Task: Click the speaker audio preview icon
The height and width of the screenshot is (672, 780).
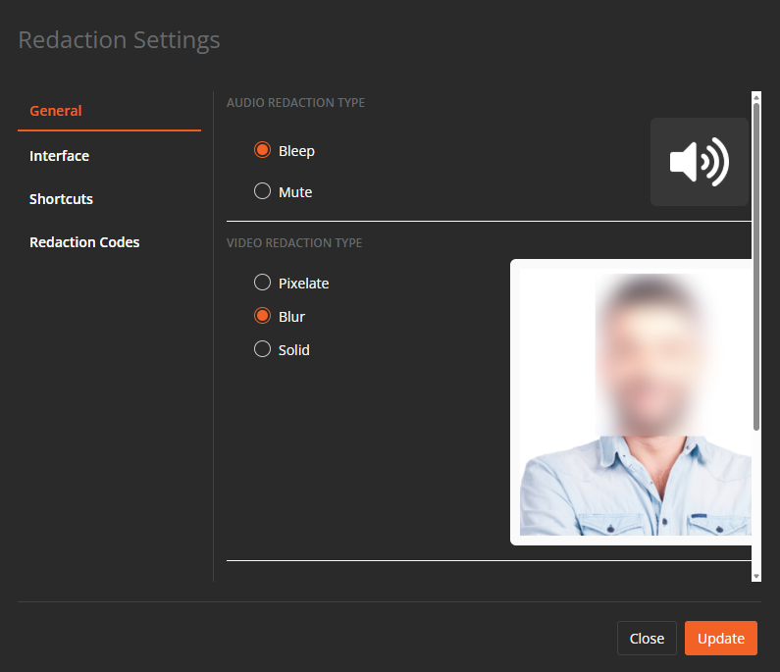Action: click(699, 162)
